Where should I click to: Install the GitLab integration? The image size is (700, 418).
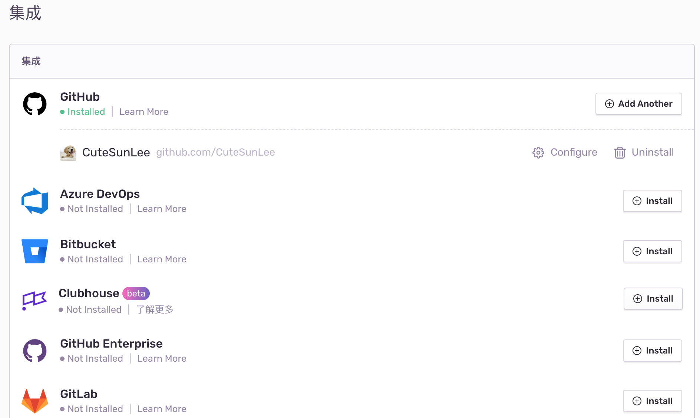pos(652,401)
